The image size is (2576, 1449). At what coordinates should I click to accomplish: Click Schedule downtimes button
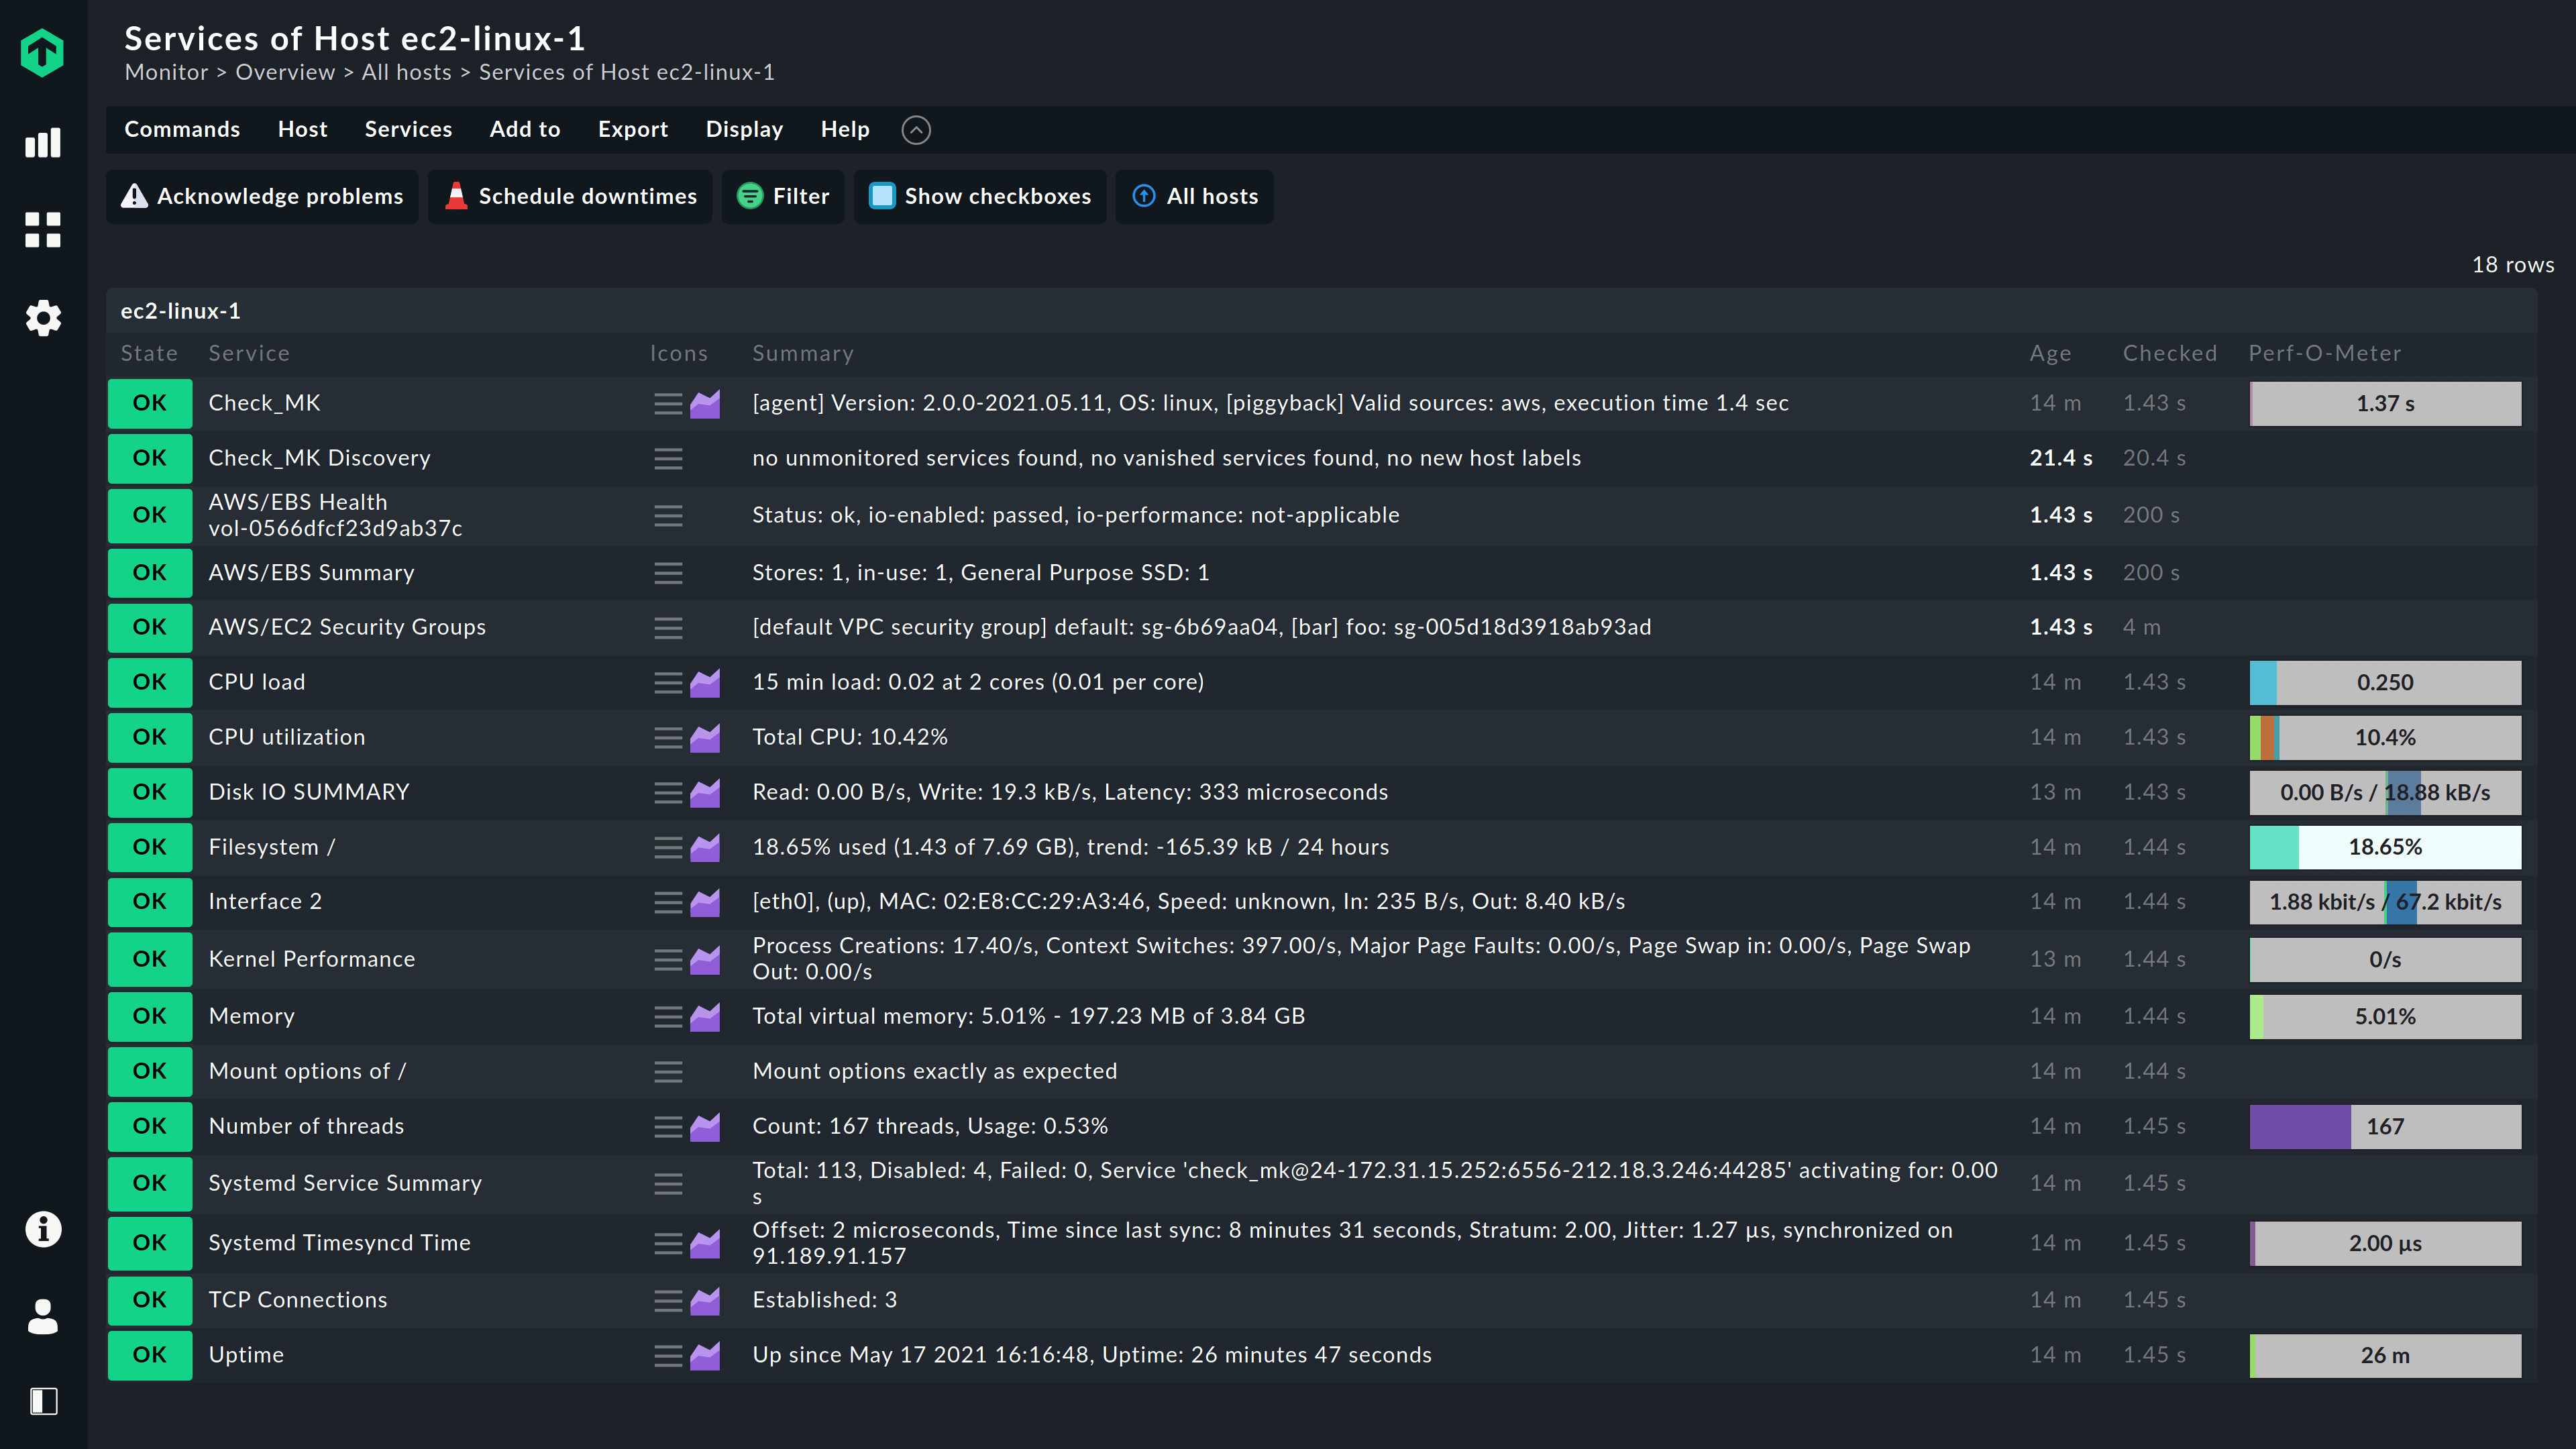coord(570,197)
